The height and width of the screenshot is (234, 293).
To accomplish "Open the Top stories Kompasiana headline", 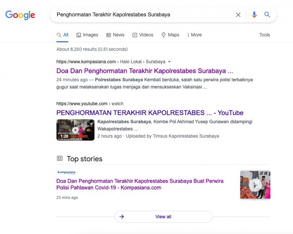I will pyautogui.click(x=140, y=184).
